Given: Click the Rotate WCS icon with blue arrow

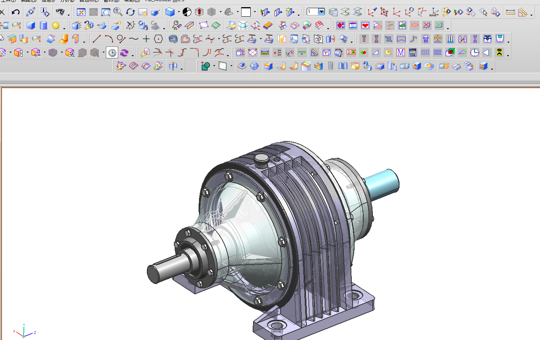Looking at the screenshot, I should tap(409, 12).
